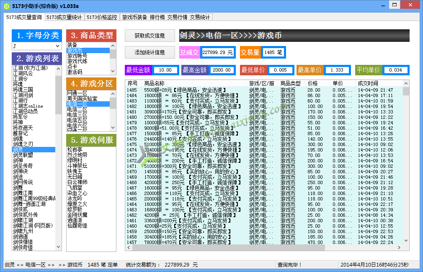Open the 5173成交量统计 tab
The width and height of the screenshot is (423, 272).
click(64, 17)
